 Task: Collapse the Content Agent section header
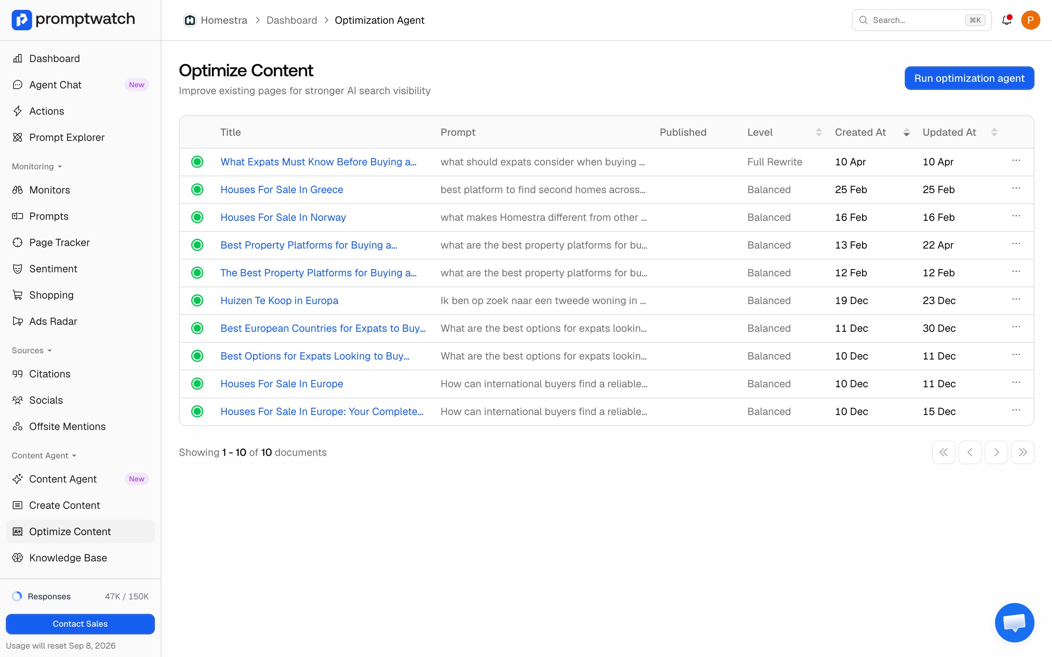click(44, 456)
